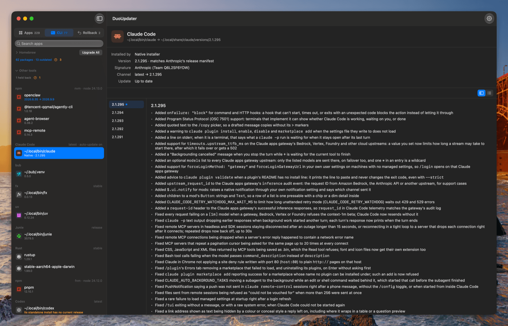The image size is (508, 326).
Task: Click the warning icon next to 13 outdated
Action: coord(56,60)
